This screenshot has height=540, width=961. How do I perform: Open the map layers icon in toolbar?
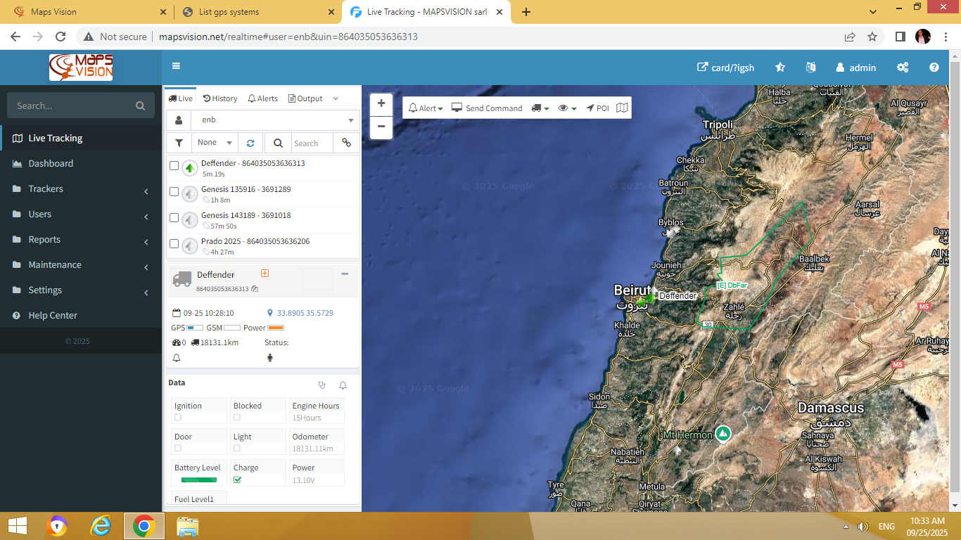[x=622, y=108]
